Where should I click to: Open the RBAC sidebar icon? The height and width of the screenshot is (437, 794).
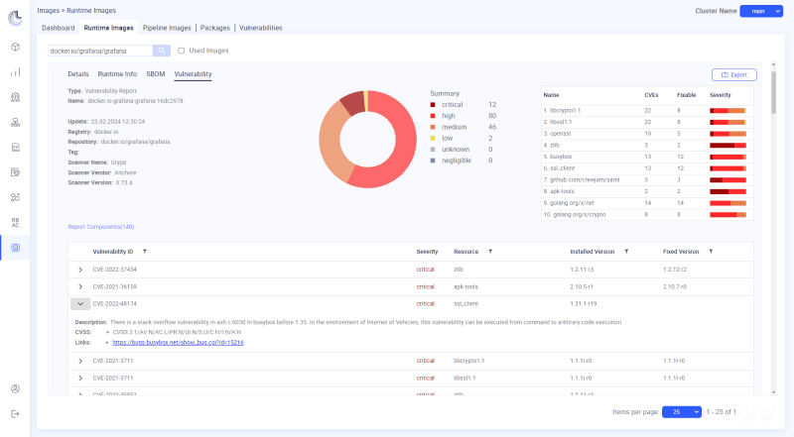pos(15,223)
